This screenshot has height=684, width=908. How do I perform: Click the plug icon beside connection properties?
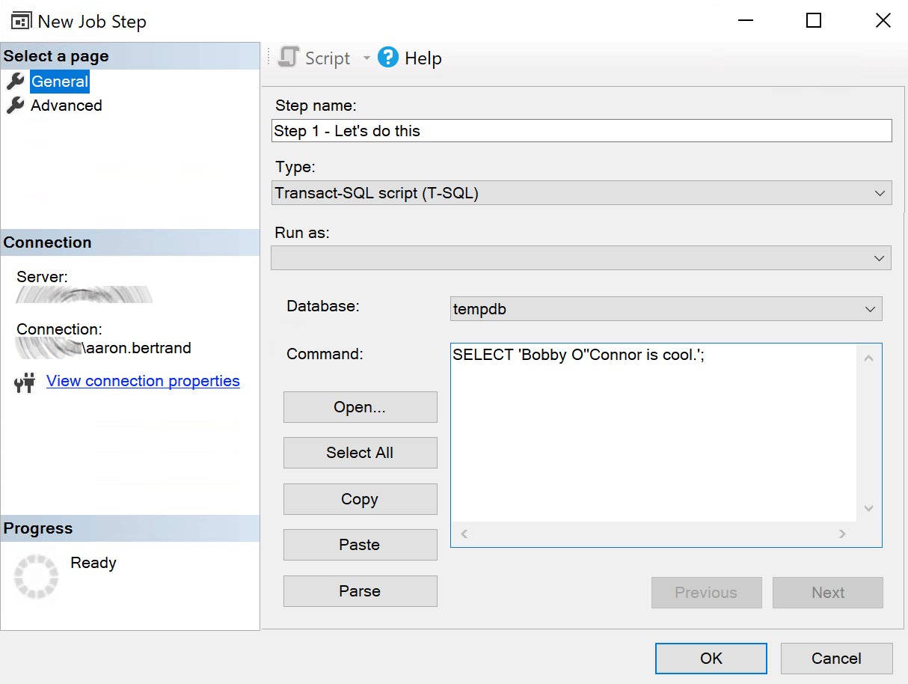tap(25, 383)
